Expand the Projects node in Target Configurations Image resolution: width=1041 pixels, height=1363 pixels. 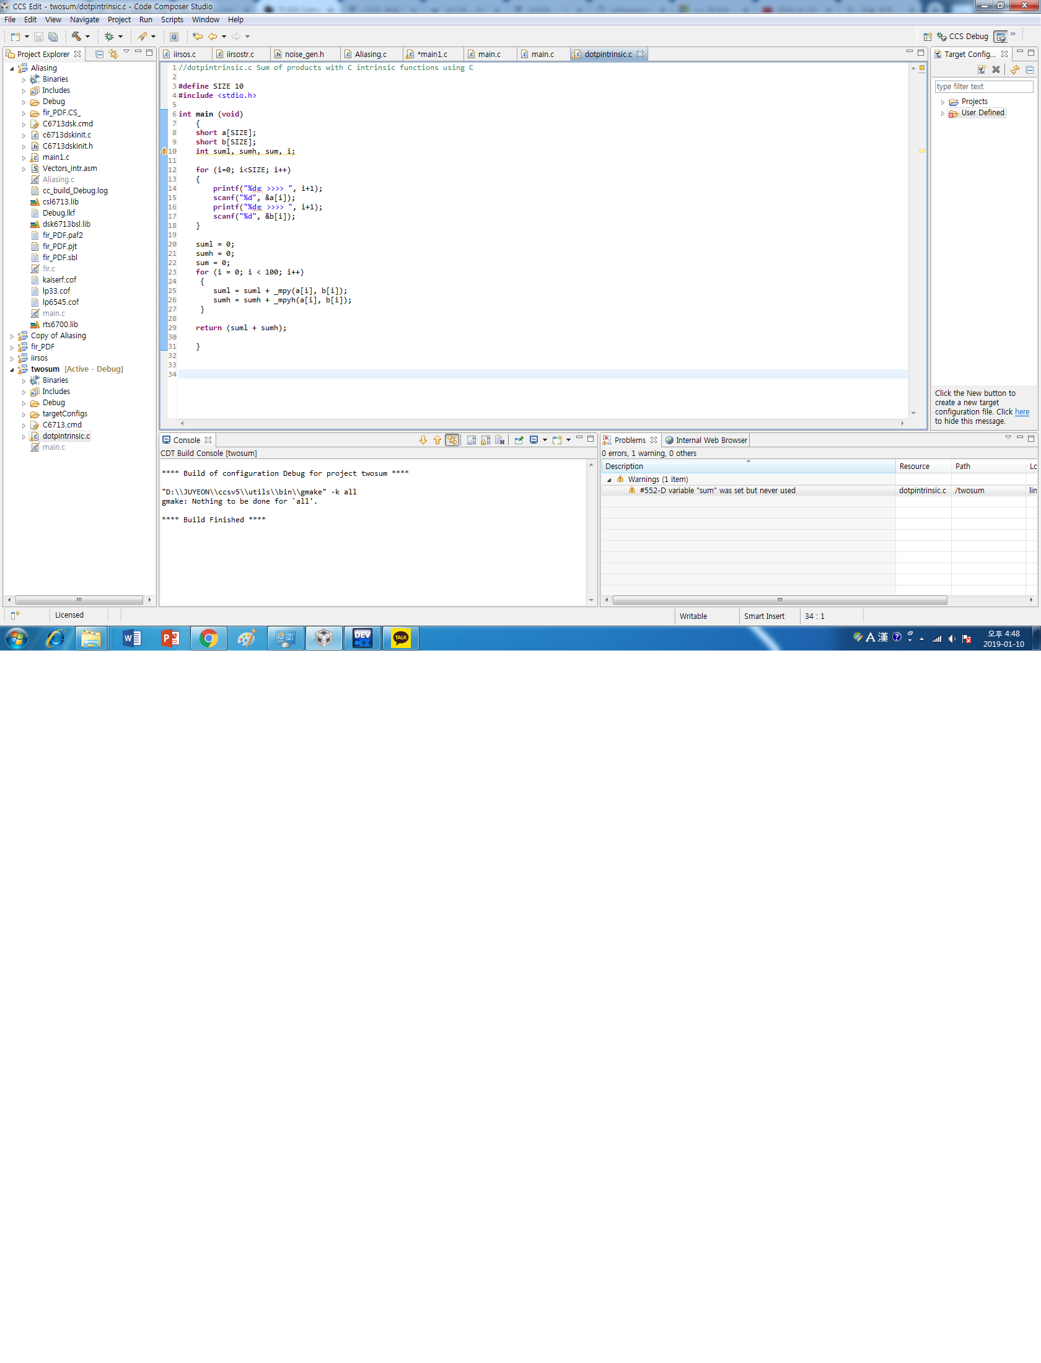point(944,101)
